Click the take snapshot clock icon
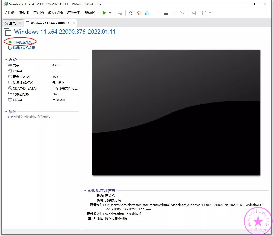 click(x=131, y=13)
